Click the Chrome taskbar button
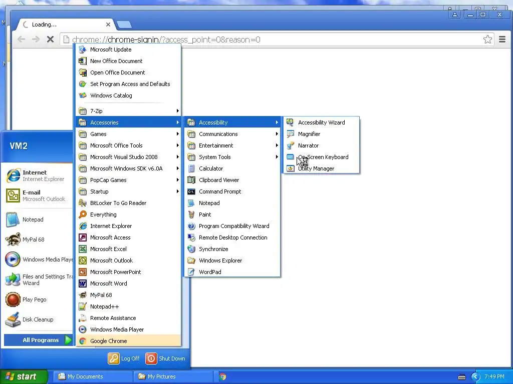513x384 pixels. (223, 376)
